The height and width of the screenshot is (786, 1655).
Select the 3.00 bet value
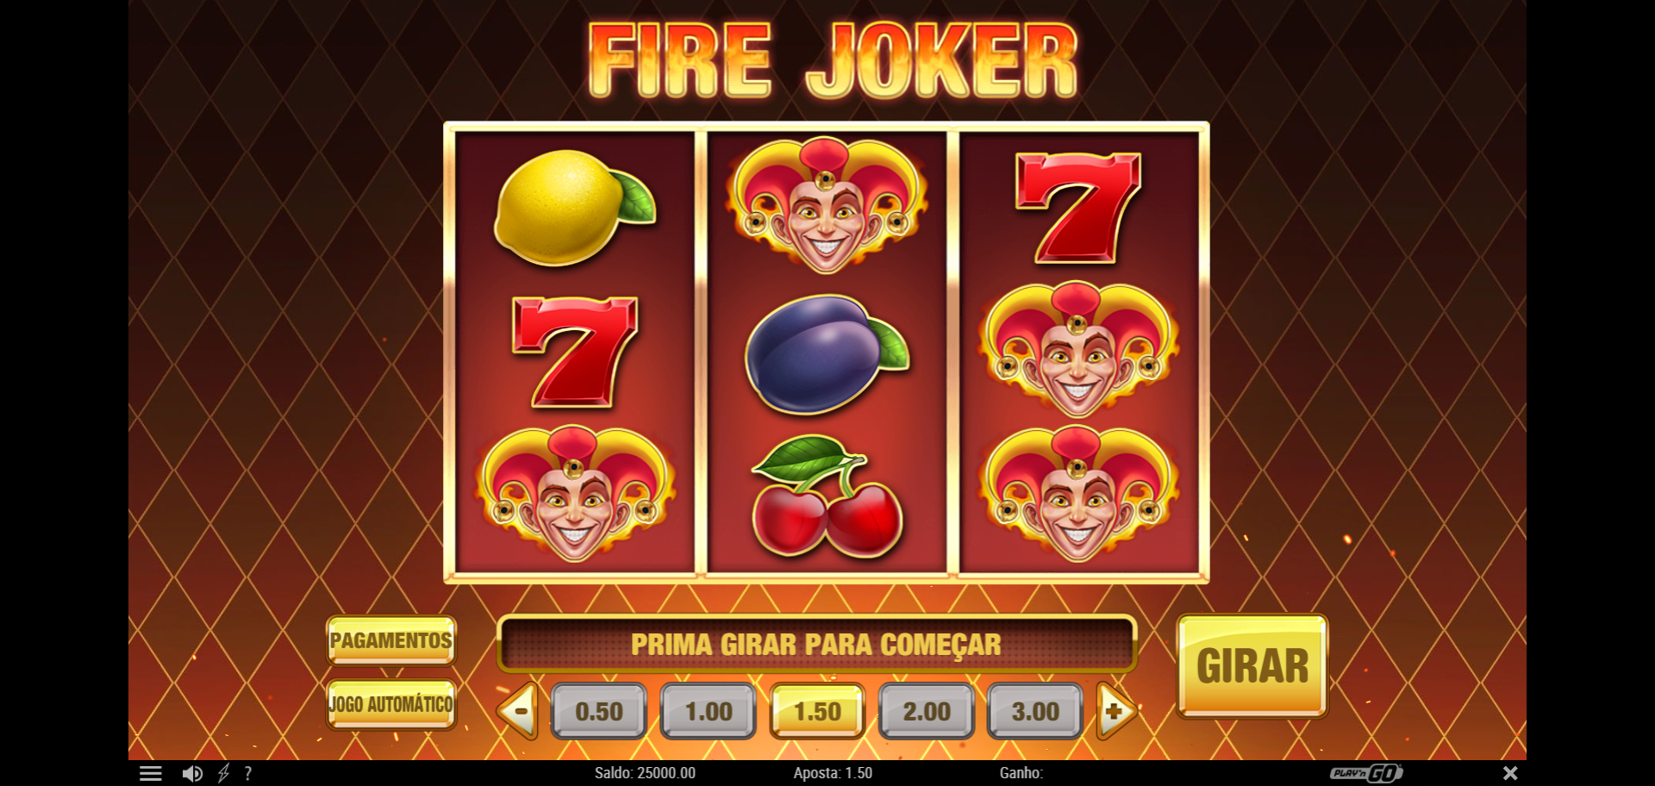(1035, 711)
